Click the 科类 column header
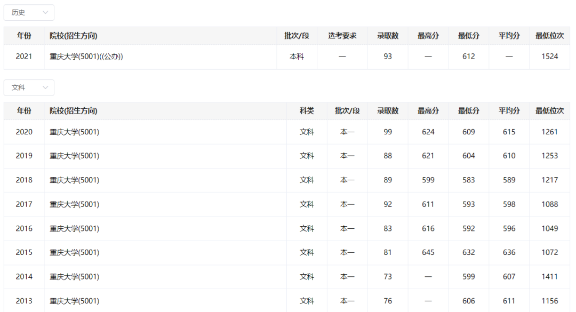This screenshot has width=576, height=312. (x=307, y=111)
